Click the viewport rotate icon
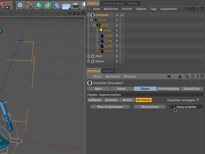Viewport: 205px width, 154px height. 78,13
